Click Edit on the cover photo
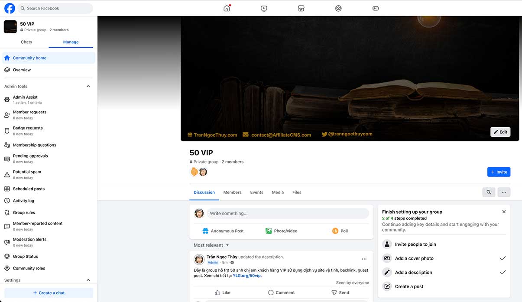Viewport: 522px width, 302px height. (500, 132)
